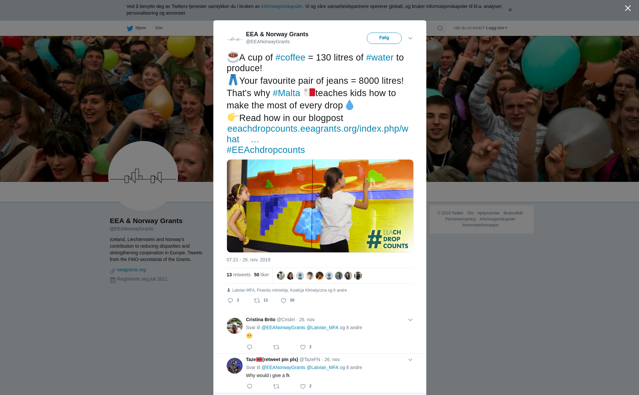This screenshot has width=639, height=395.
Task: Expand the tweet options chevron next to Følg
Action: pos(410,38)
